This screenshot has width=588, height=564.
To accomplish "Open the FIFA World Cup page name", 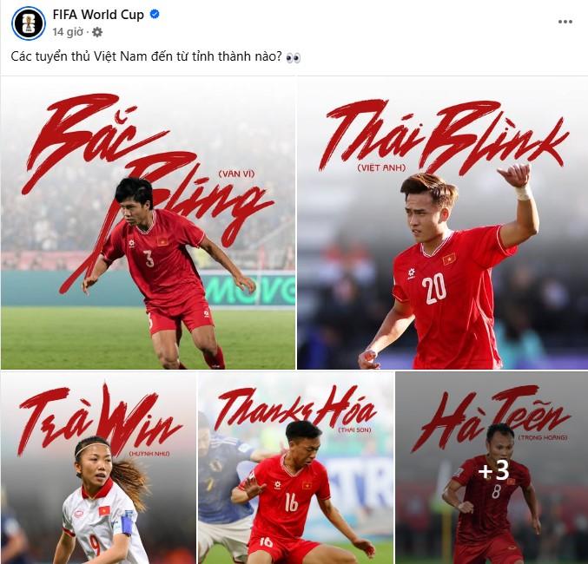I will coord(98,15).
